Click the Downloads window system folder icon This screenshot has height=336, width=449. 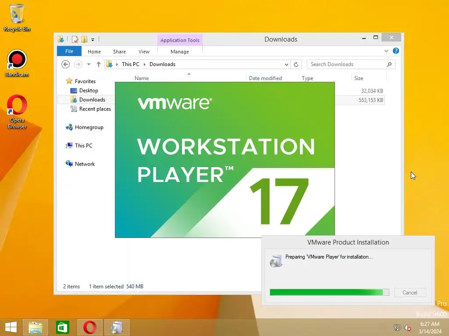61,39
